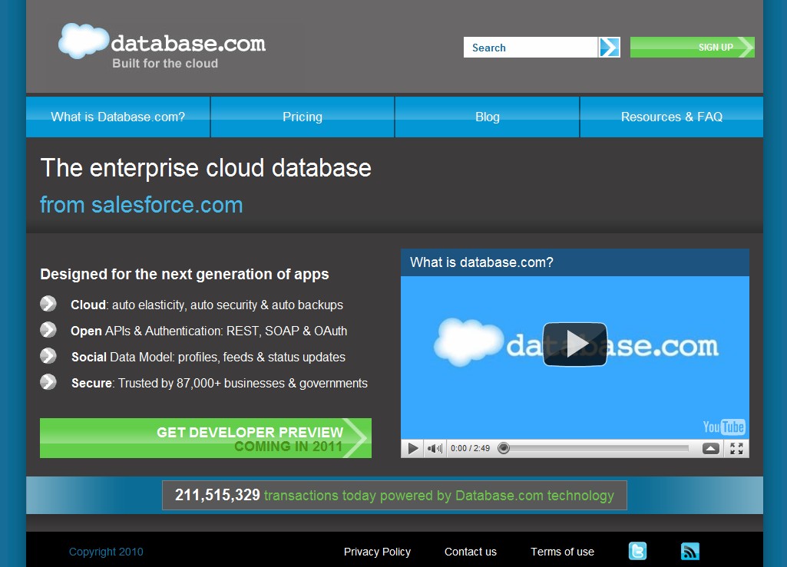This screenshot has width=787, height=567.
Task: Click the from salesforce.com heading link
Action: 141,205
